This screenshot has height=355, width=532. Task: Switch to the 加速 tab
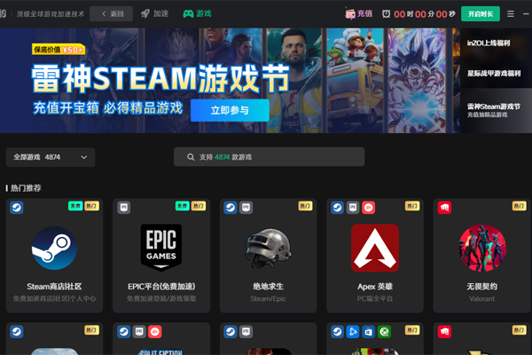tap(154, 13)
